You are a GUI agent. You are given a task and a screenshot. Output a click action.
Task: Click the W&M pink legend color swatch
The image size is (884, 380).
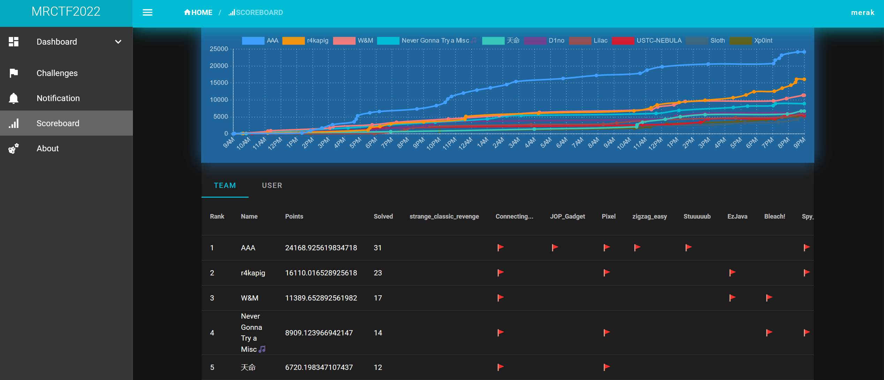coord(344,40)
